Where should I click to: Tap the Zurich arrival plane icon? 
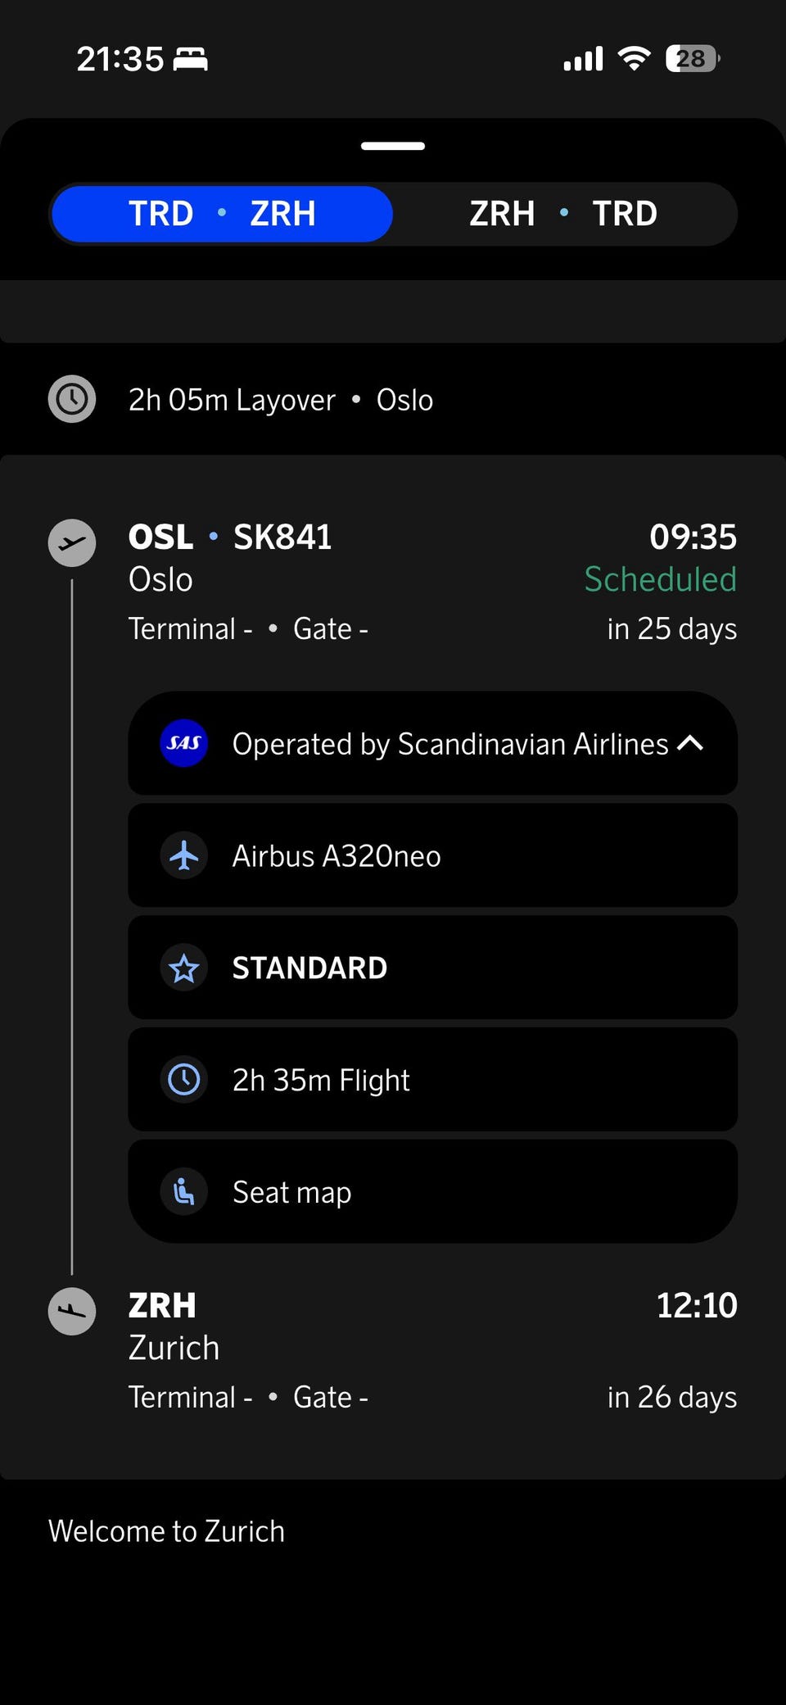coord(72,1311)
